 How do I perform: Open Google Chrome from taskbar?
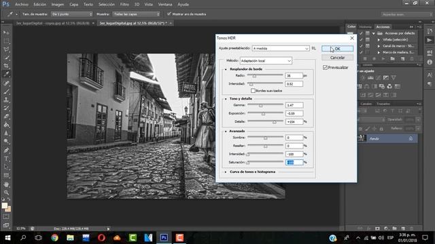coord(54,238)
